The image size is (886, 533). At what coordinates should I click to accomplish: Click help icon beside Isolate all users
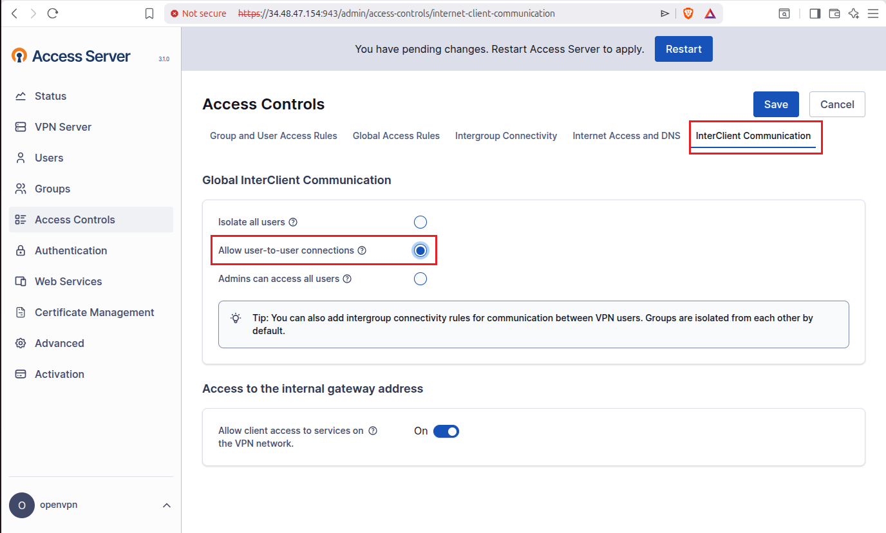pos(293,222)
